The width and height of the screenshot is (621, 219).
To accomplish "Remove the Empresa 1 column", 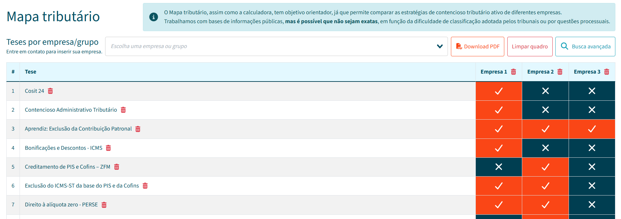I will (514, 72).
